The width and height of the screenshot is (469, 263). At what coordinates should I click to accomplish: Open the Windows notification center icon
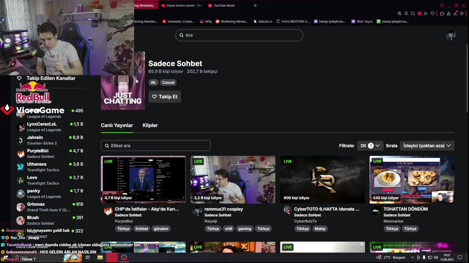pos(460,258)
